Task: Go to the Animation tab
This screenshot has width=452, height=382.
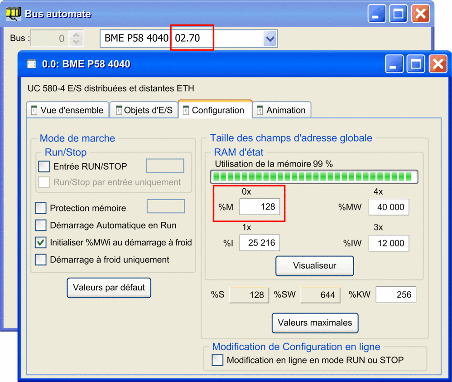Action: click(x=282, y=110)
